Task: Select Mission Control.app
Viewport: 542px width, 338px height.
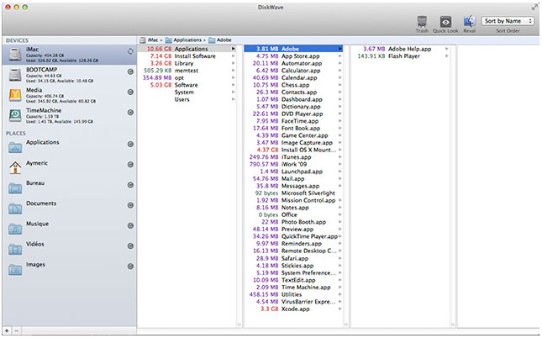Action: coord(293,200)
